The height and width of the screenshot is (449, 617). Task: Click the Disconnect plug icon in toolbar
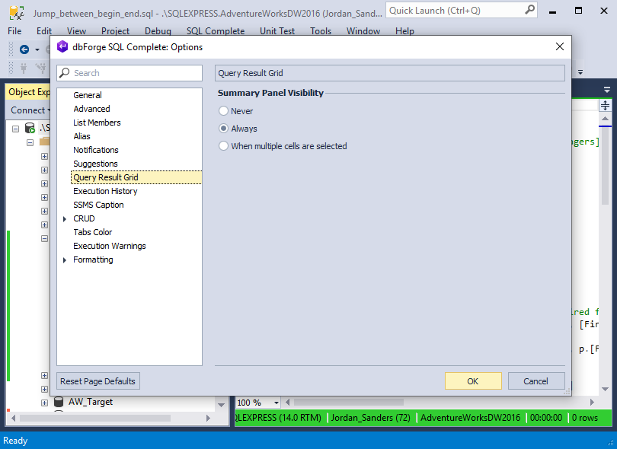coord(40,68)
